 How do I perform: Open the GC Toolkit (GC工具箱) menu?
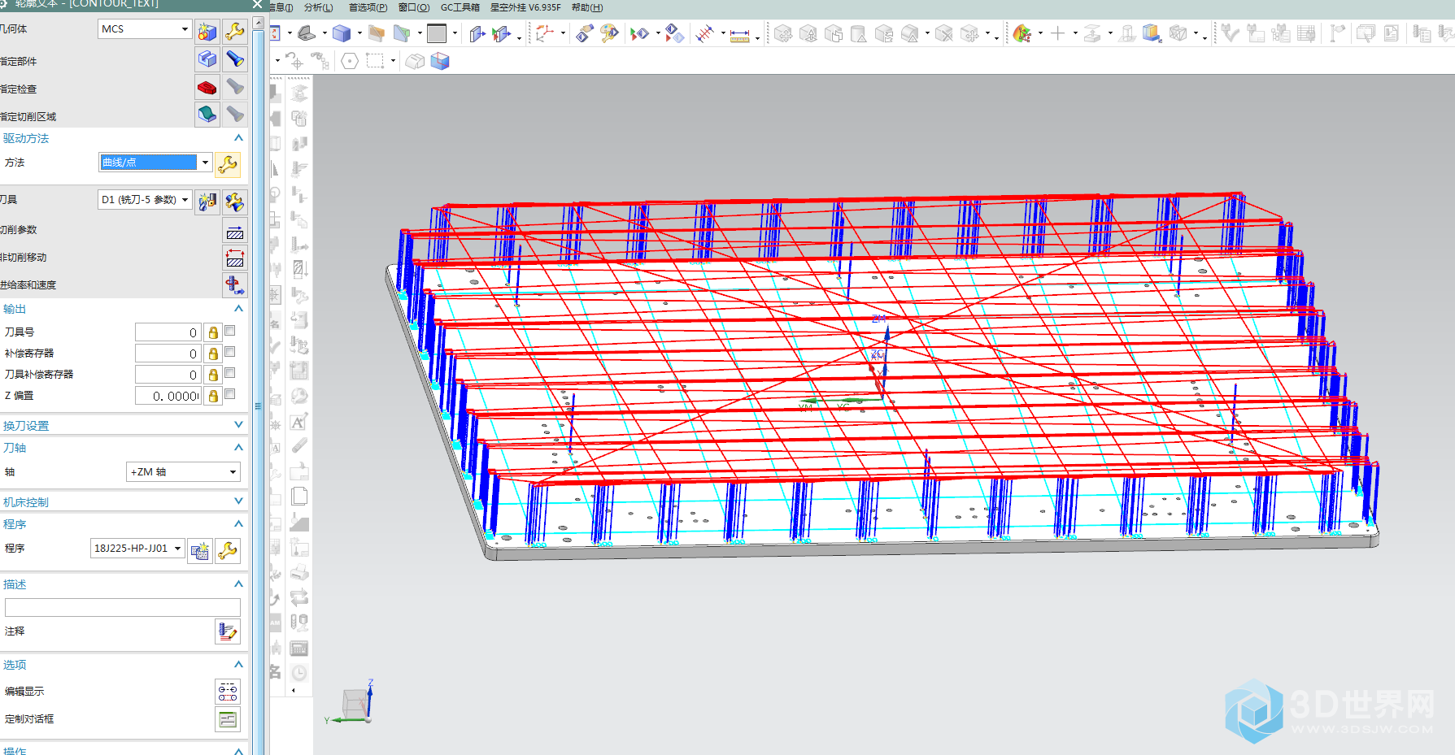(x=460, y=7)
